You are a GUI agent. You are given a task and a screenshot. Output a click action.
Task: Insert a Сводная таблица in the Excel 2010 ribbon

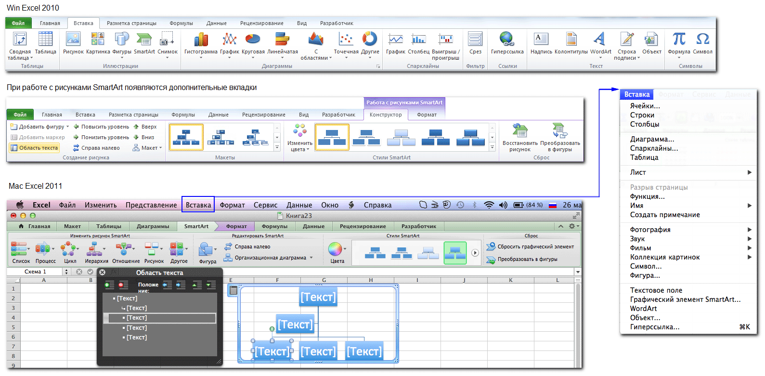coord(20,45)
